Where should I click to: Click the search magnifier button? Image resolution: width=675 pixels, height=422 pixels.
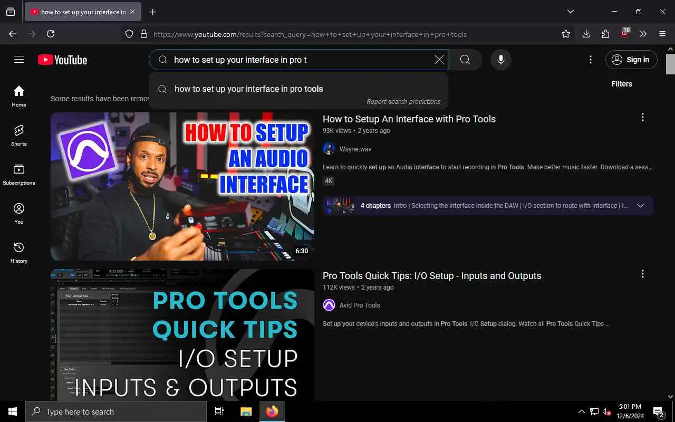pos(465,60)
